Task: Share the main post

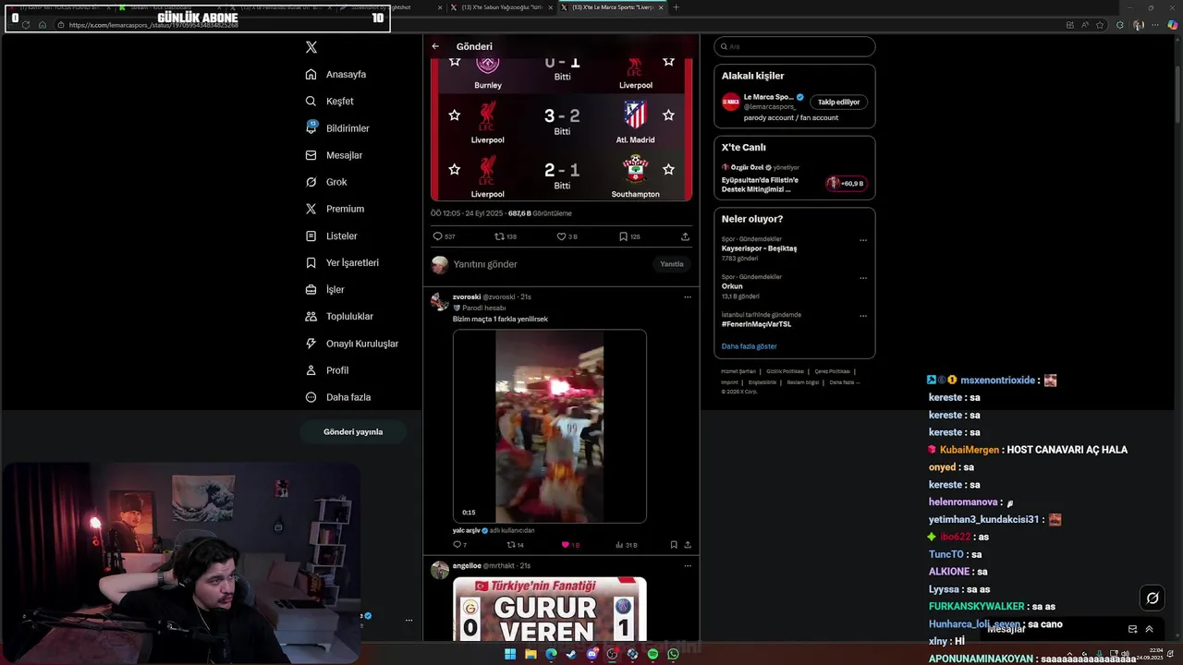Action: click(x=685, y=236)
